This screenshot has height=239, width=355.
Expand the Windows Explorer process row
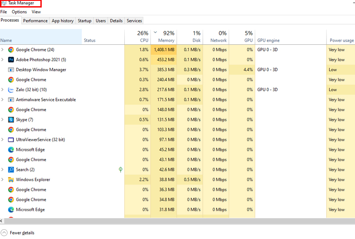click(x=3, y=180)
